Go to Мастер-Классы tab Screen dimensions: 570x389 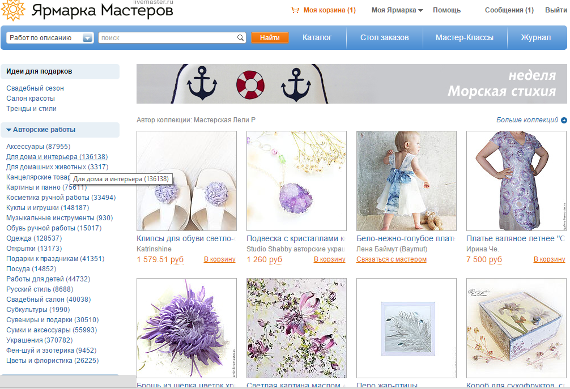(464, 38)
